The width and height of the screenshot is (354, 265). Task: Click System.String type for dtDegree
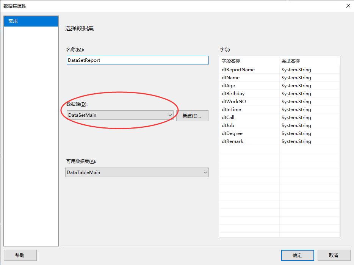click(296, 133)
